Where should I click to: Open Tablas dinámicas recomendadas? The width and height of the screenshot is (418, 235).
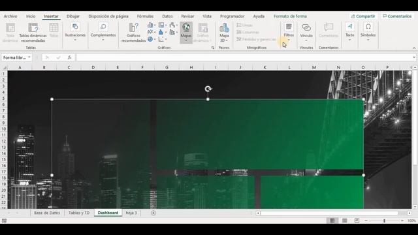tap(33, 33)
